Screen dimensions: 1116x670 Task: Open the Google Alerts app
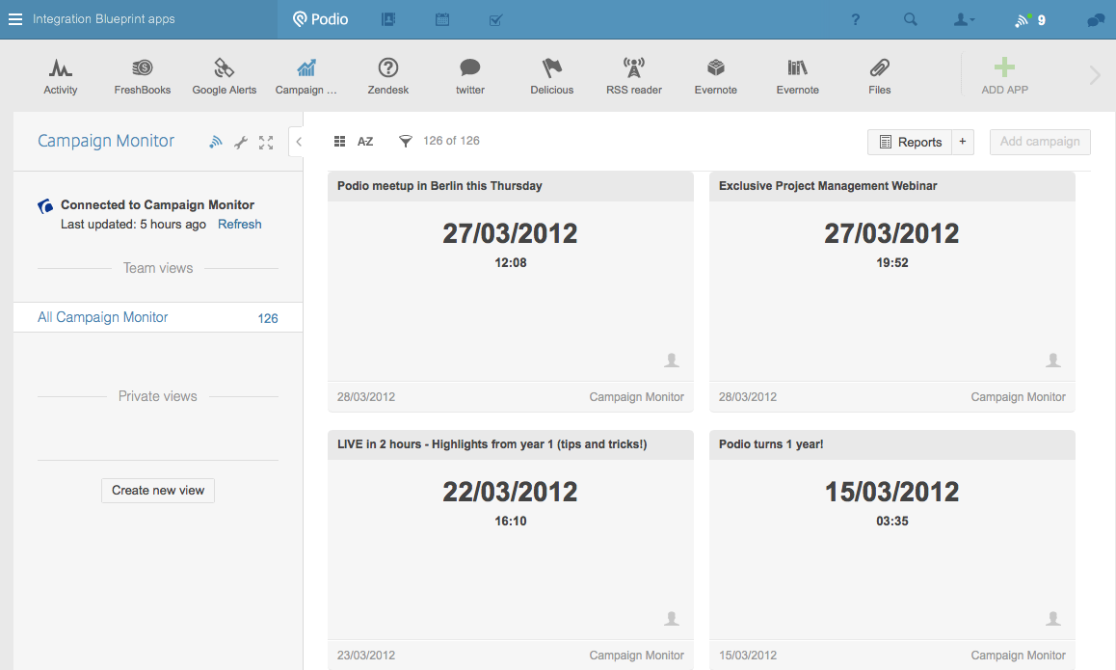[225, 76]
